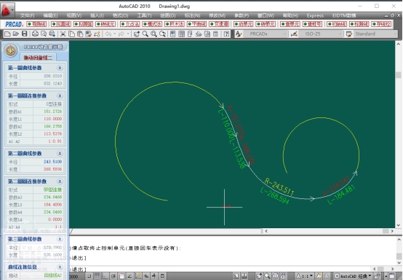Click the Zoom Window icon
This screenshot has width=403, height=280.
pyautogui.click(x=153, y=34)
